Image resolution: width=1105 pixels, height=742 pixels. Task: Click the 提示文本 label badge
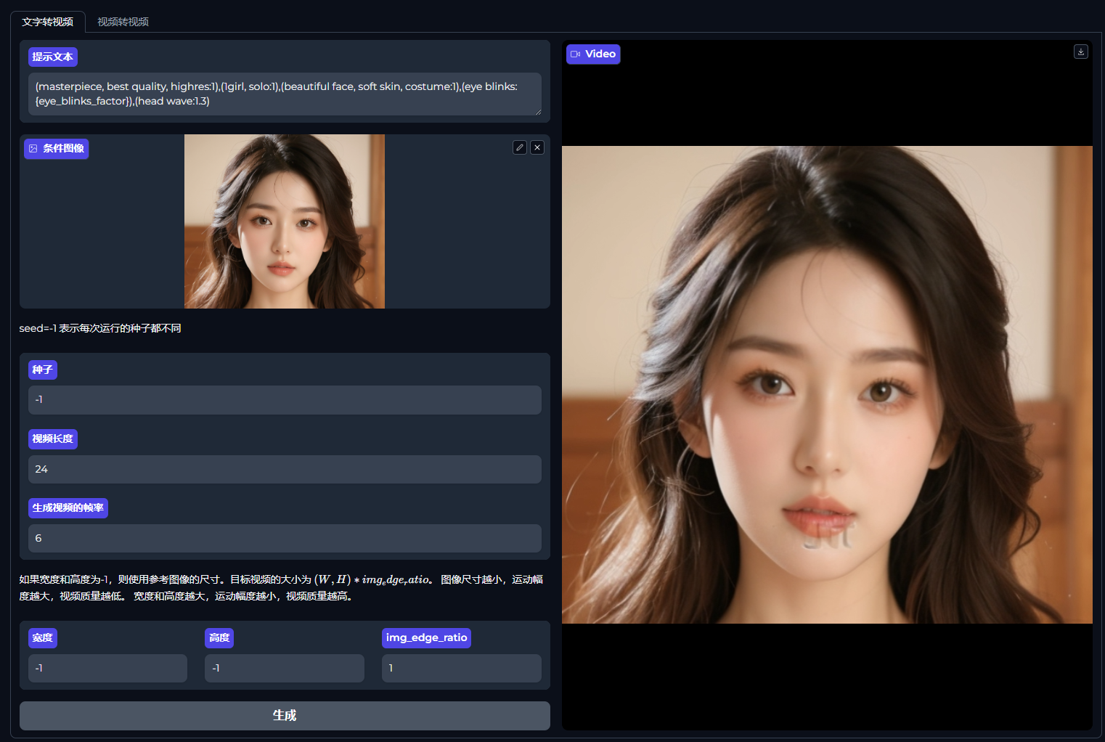(x=52, y=56)
